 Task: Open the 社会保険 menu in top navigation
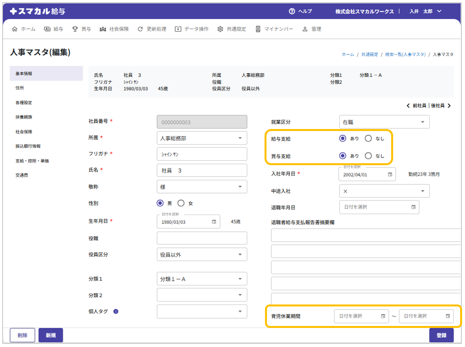coord(114,29)
